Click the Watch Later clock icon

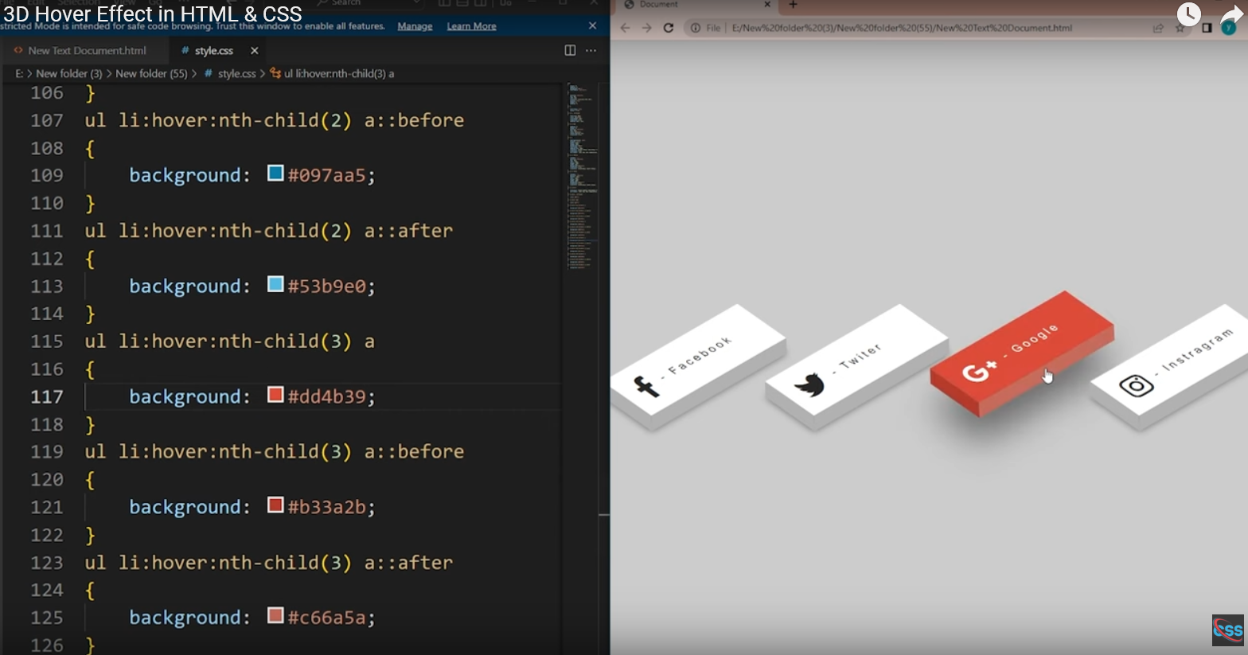pyautogui.click(x=1188, y=14)
